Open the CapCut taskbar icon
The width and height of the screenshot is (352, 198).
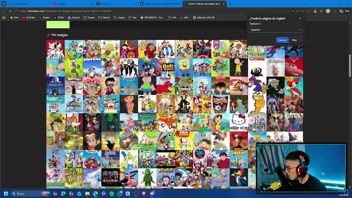(x=128, y=194)
